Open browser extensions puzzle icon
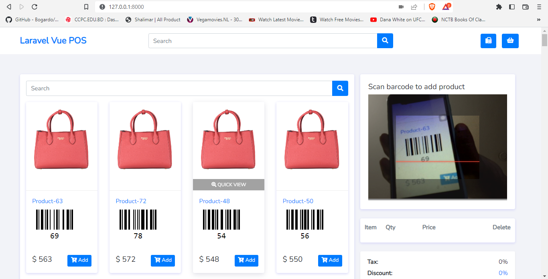Viewport: 548px width, 279px height. pos(499,7)
